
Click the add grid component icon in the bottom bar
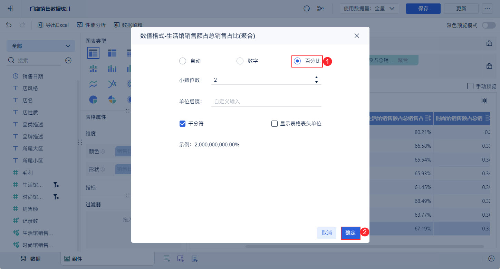point(181,259)
